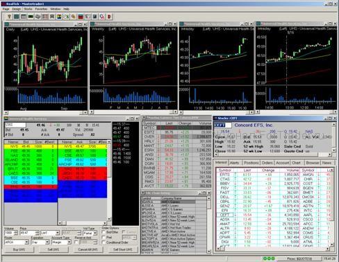The height and width of the screenshot is (262, 339).
Task: Open the Window menu
Action: [56, 9]
